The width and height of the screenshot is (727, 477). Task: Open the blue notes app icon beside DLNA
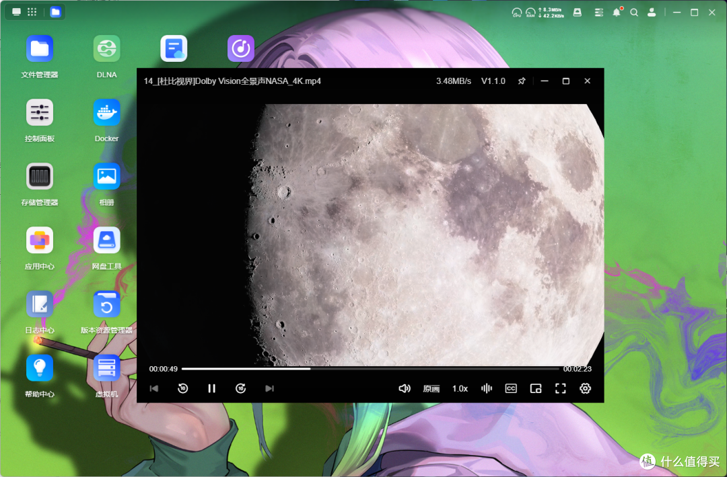174,48
